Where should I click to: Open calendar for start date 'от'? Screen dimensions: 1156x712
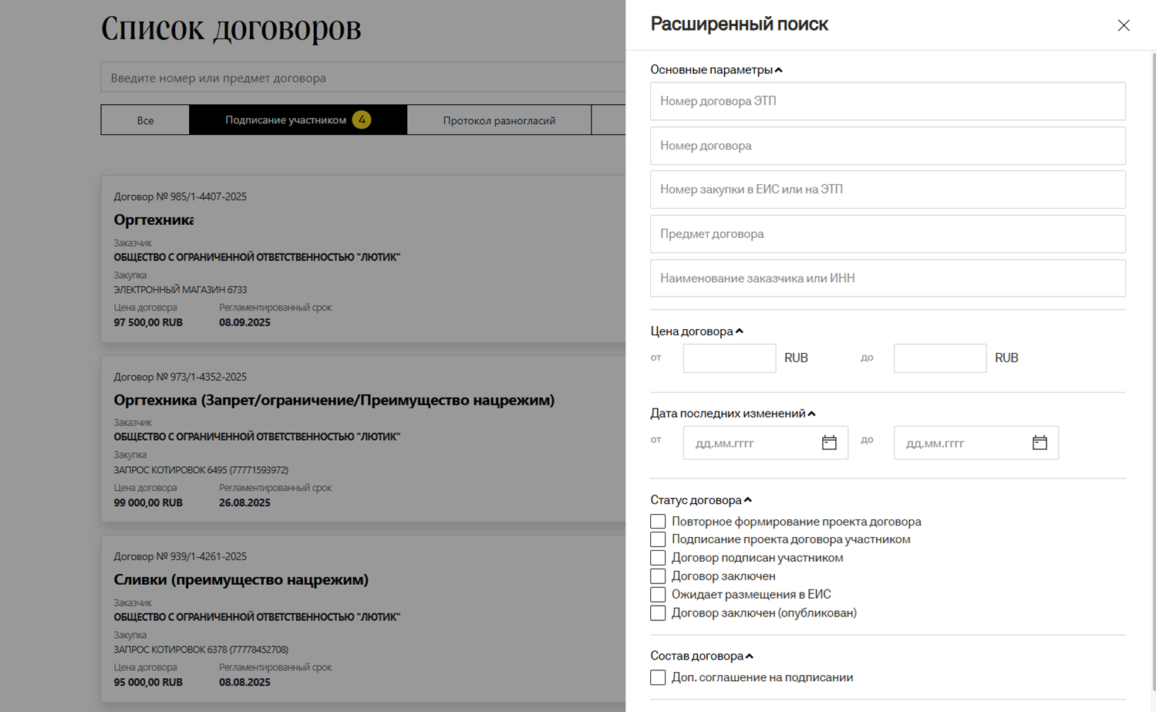click(x=828, y=443)
